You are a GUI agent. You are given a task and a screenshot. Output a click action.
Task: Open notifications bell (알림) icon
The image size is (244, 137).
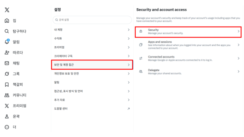coord(7,42)
